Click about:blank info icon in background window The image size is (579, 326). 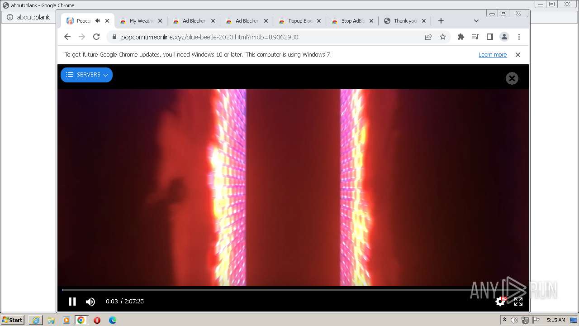coord(10,17)
